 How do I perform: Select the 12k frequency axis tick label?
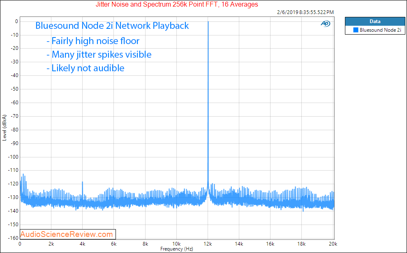coord(208,244)
